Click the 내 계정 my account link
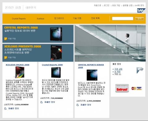This screenshot has height=121, width=148. tap(117, 72)
